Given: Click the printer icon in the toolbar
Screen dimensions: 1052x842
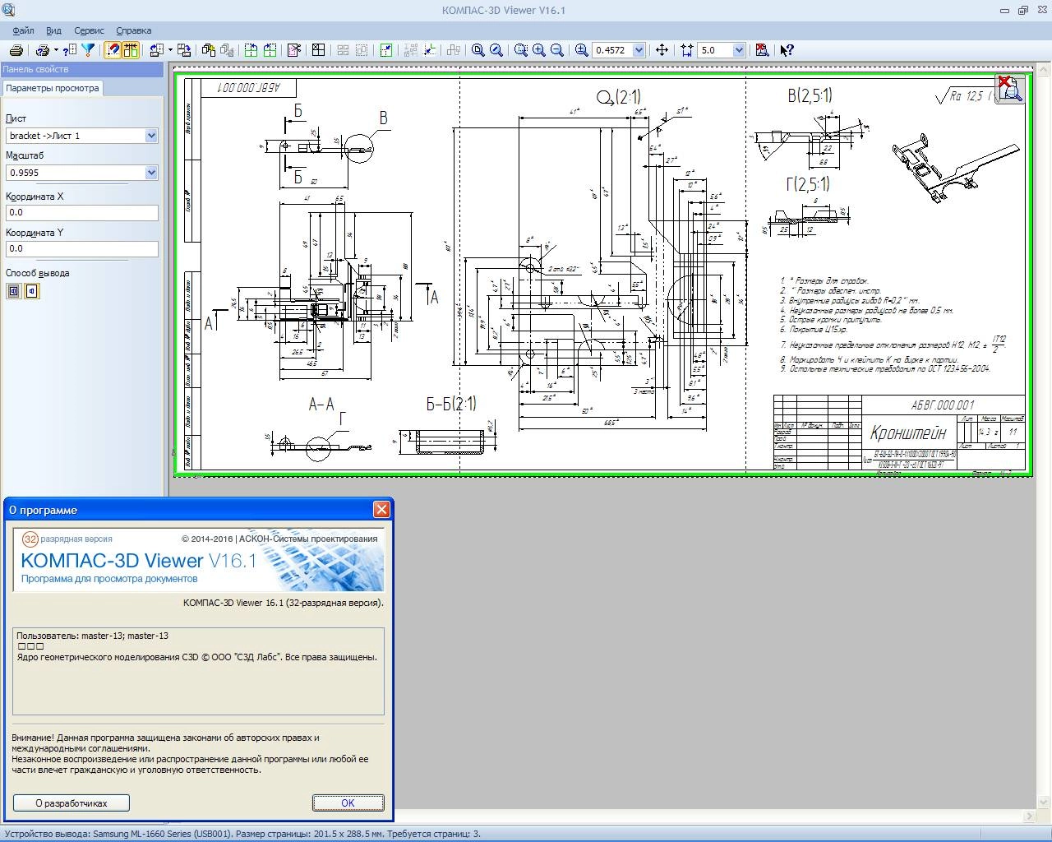Looking at the screenshot, I should click(16, 50).
